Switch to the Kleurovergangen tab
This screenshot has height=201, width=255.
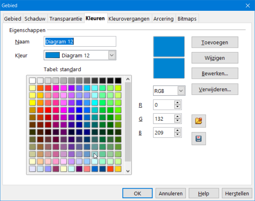129,19
